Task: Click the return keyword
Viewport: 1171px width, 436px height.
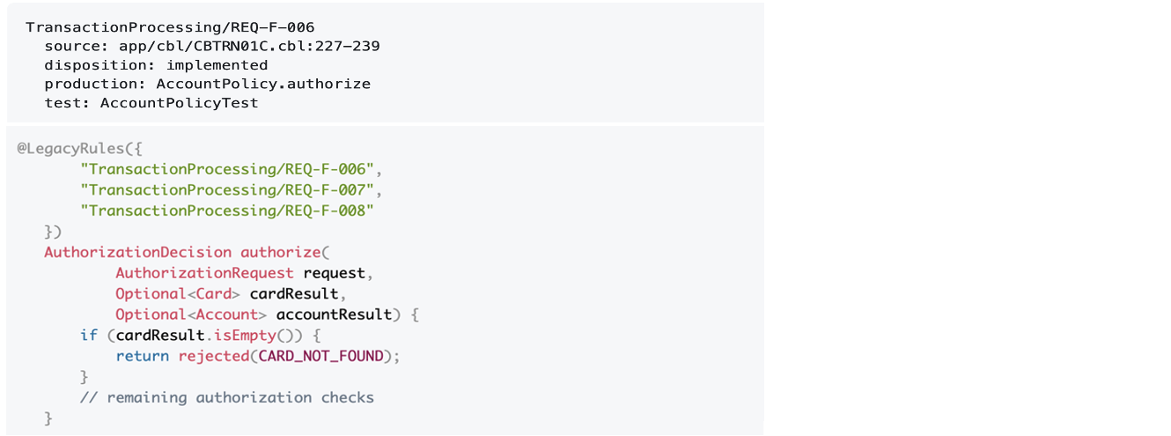Action: pyautogui.click(x=142, y=357)
